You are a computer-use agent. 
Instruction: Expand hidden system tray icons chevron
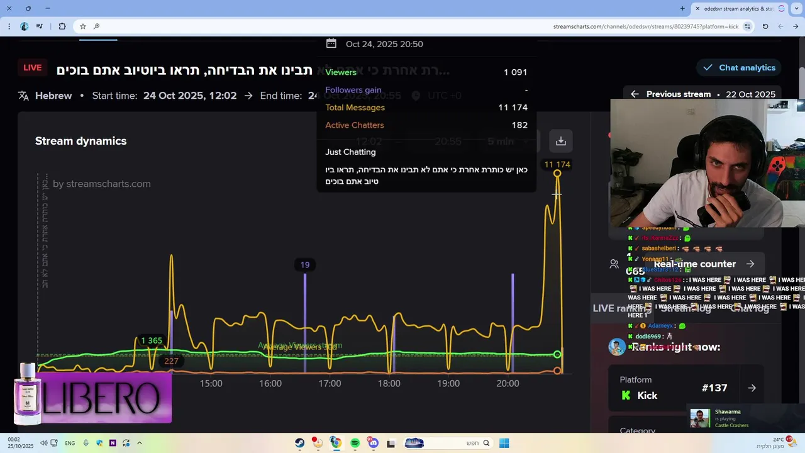140,443
